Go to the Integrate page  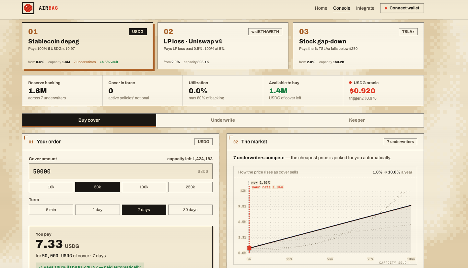365,8
